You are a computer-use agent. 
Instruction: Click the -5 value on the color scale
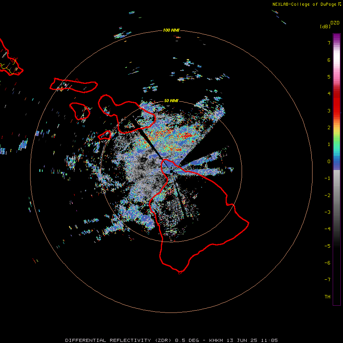[327, 246]
